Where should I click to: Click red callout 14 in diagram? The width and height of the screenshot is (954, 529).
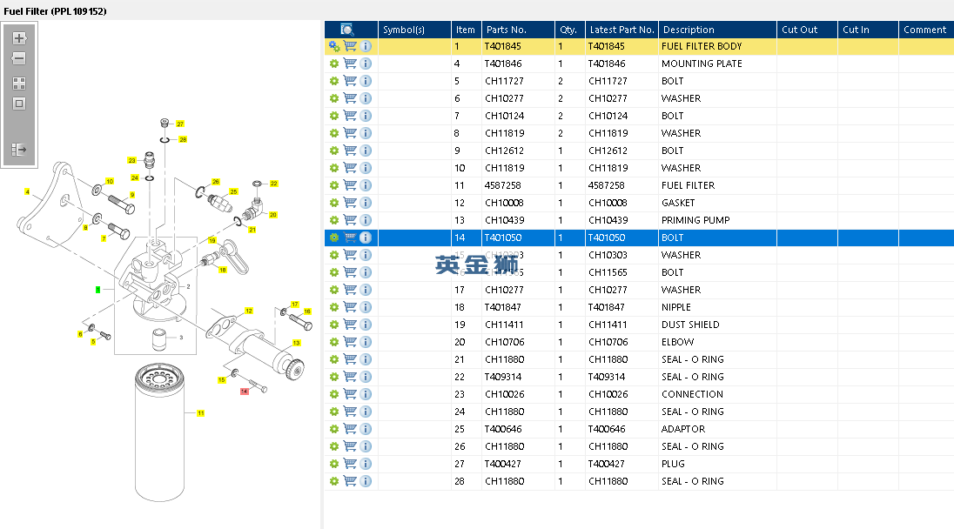245,392
